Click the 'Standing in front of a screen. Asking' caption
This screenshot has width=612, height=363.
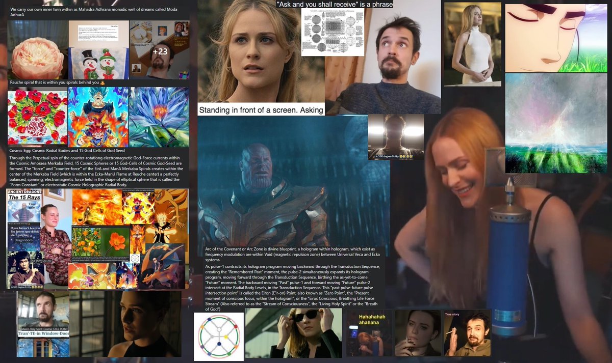click(x=261, y=109)
